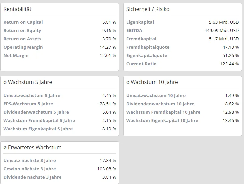
Task: Click the EPS-Wachstum 5 Jahre label
Action: tap(28, 104)
